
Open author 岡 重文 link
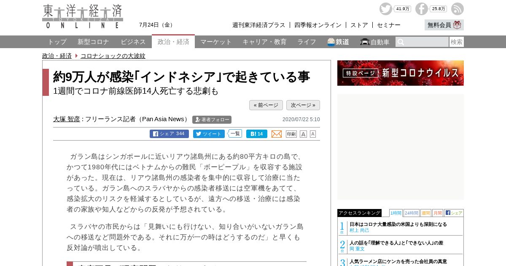pyautogui.click(x=357, y=249)
